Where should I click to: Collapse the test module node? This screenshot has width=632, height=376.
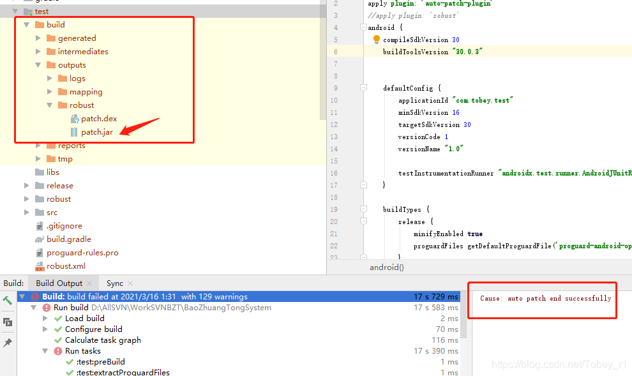15,11
